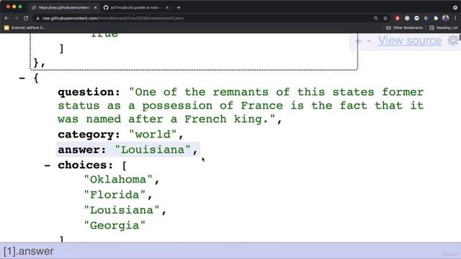Collapse the JSON object containing Louisiana question
461x259 pixels.
[22, 78]
